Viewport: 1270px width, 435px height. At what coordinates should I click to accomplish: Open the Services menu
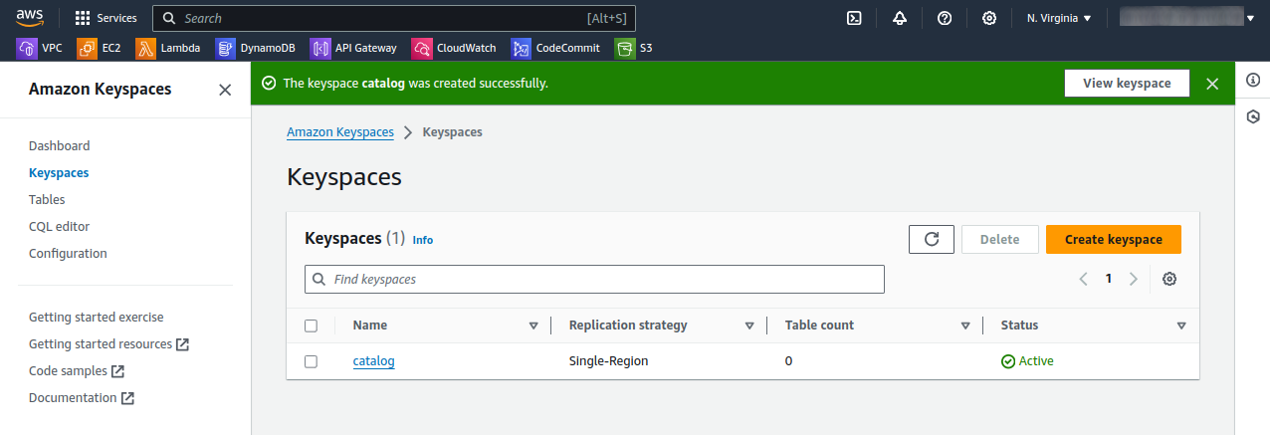tap(106, 18)
